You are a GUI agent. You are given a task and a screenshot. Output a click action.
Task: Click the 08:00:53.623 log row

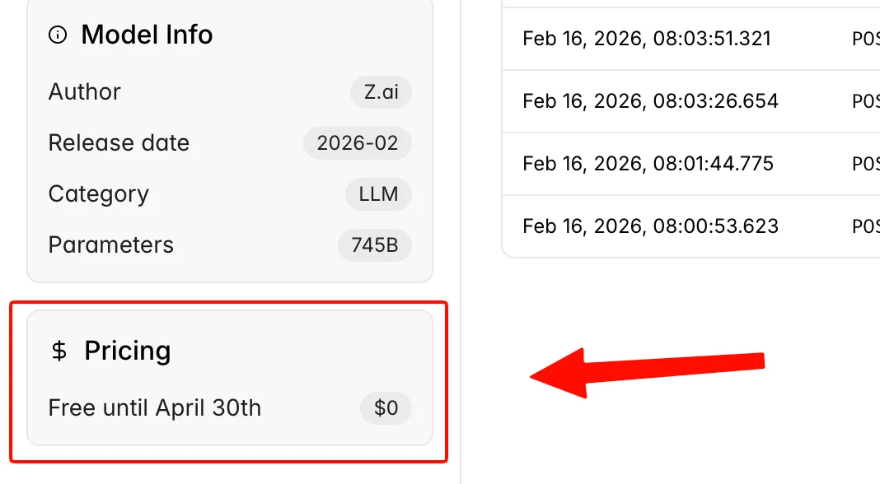pyautogui.click(x=650, y=226)
